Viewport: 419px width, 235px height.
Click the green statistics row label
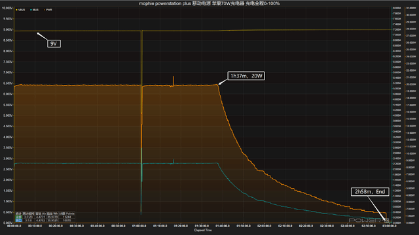click(x=18, y=217)
